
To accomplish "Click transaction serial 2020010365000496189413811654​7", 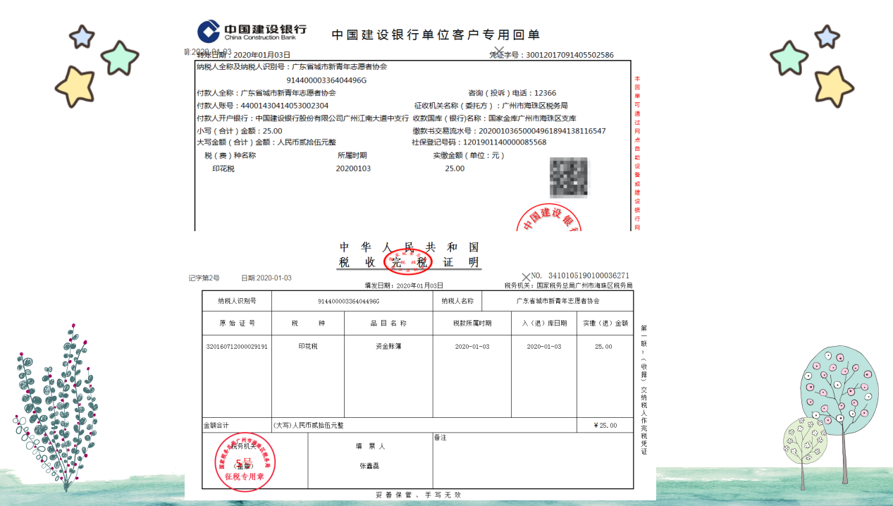I will (x=542, y=130).
